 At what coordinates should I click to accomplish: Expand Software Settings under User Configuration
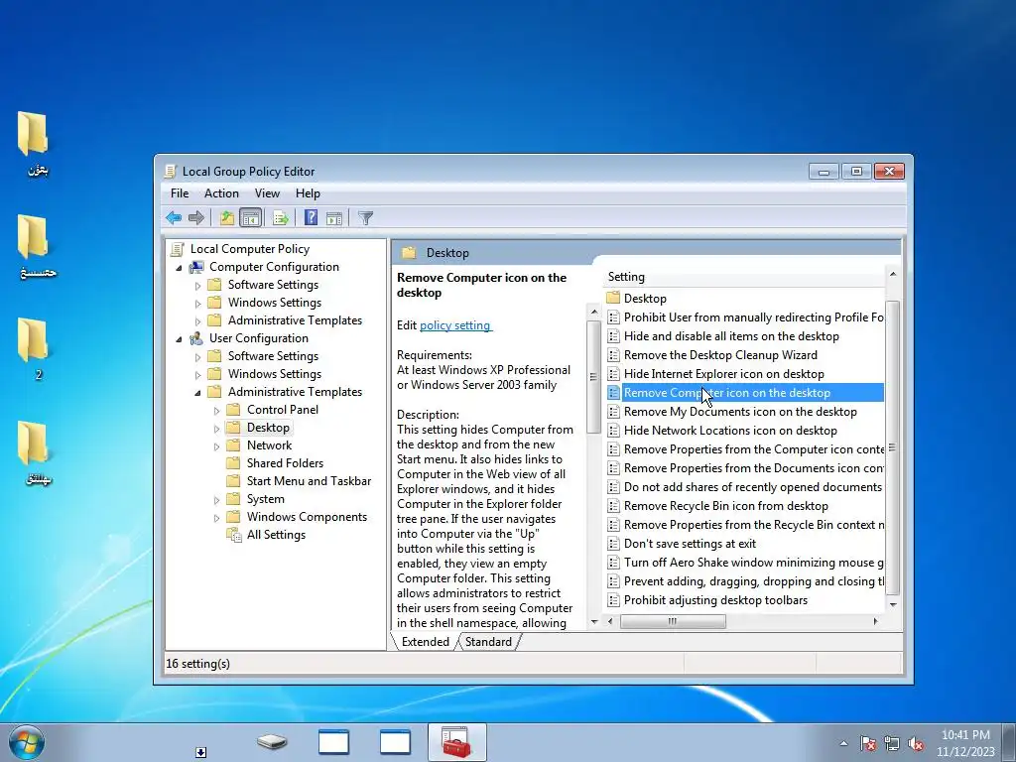(x=197, y=356)
